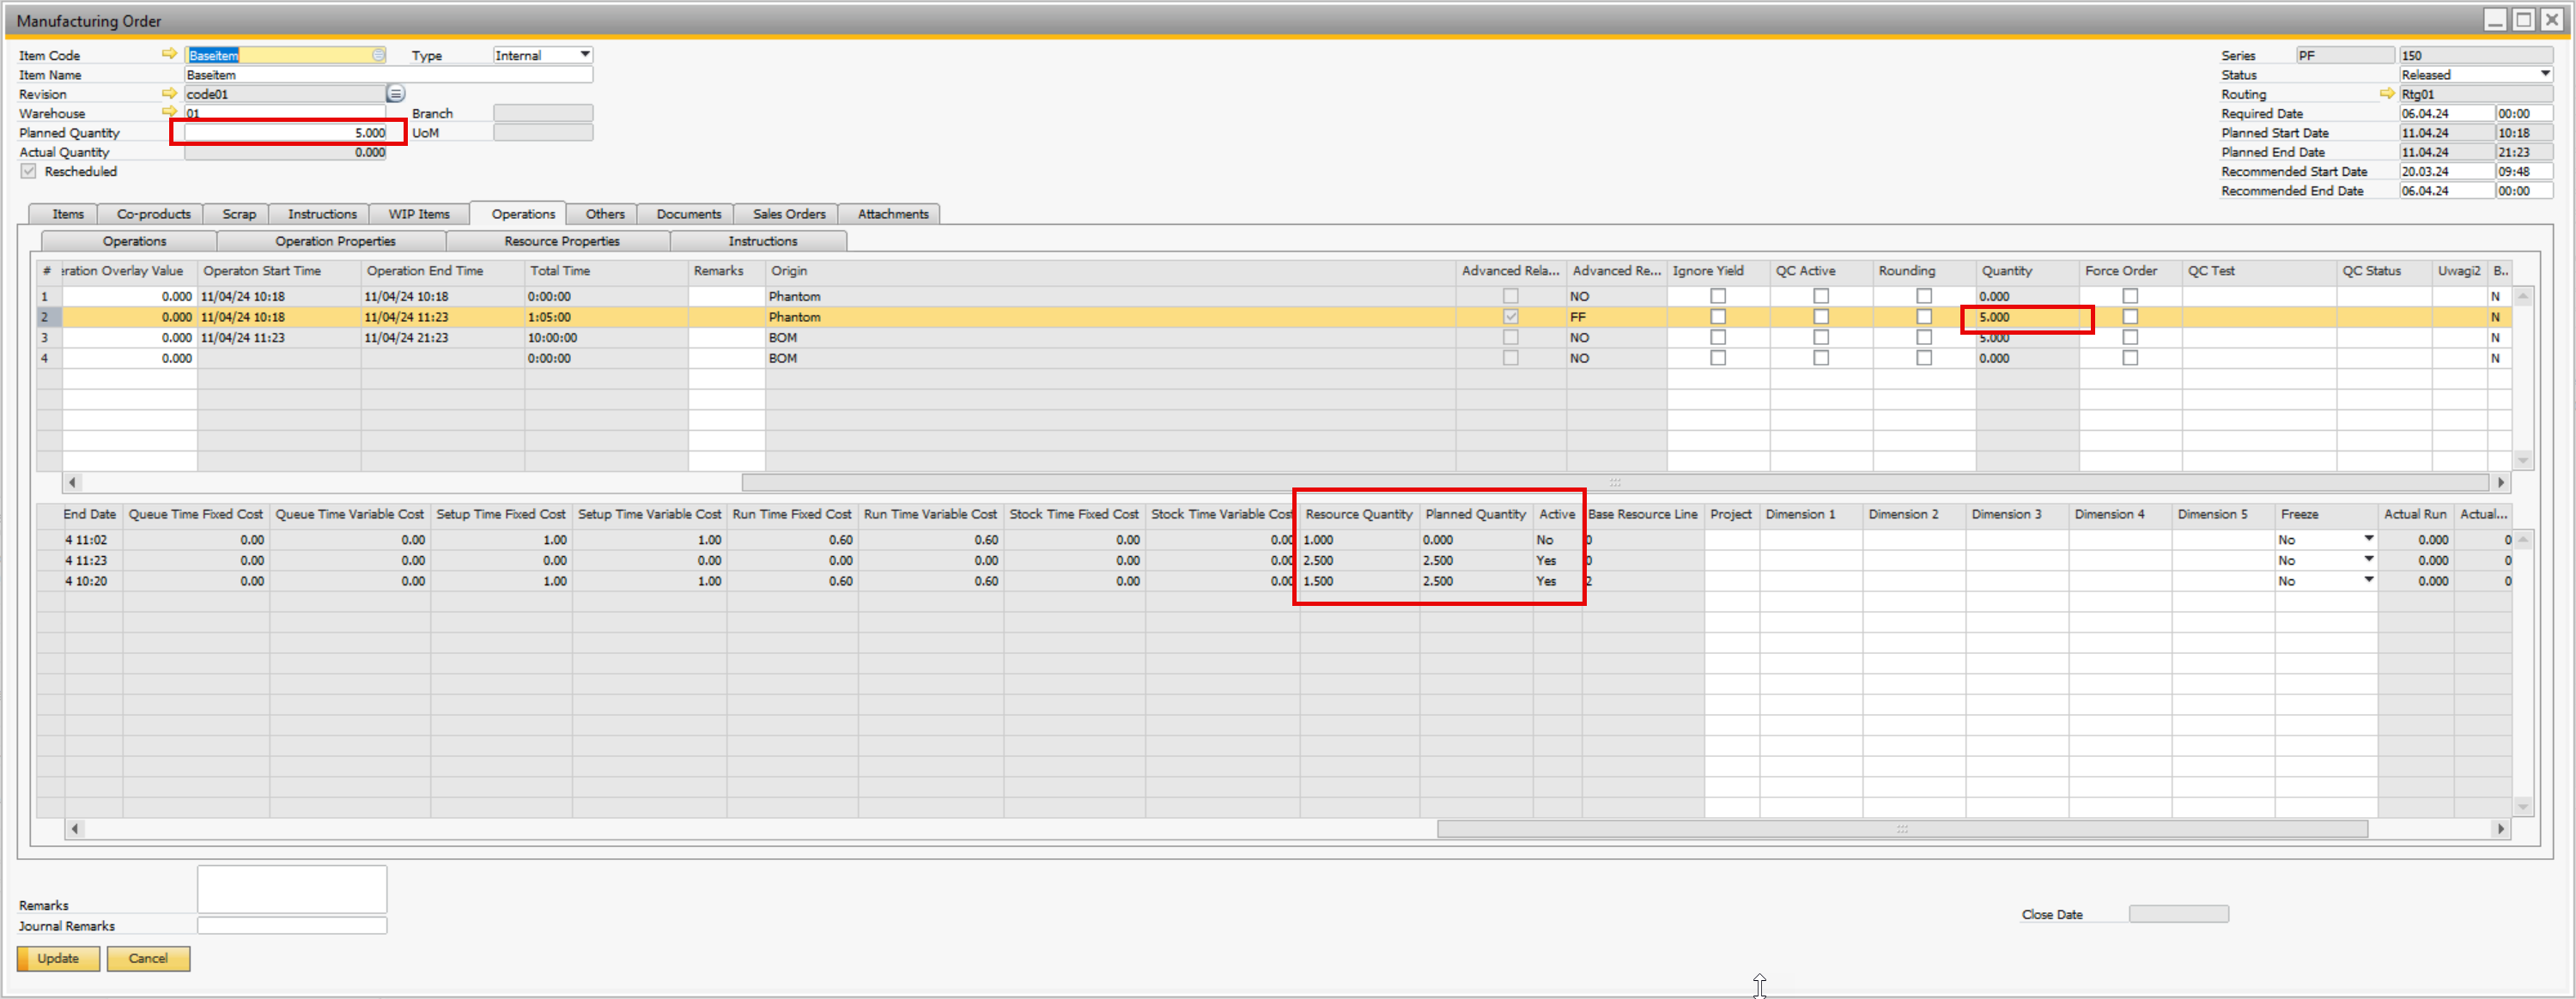Screen dimensions: 2576x999
Task: Click inside the Journal Remarks field
Action: [291, 925]
